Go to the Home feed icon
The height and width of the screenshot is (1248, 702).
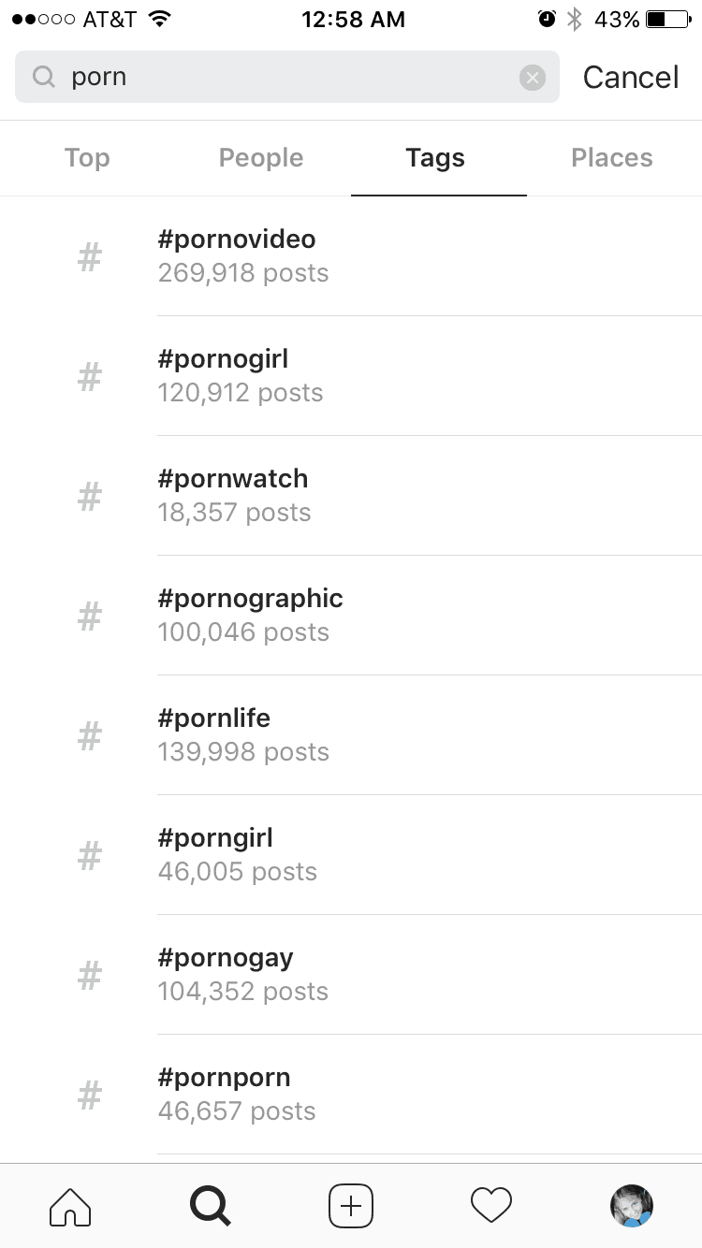(70, 1206)
